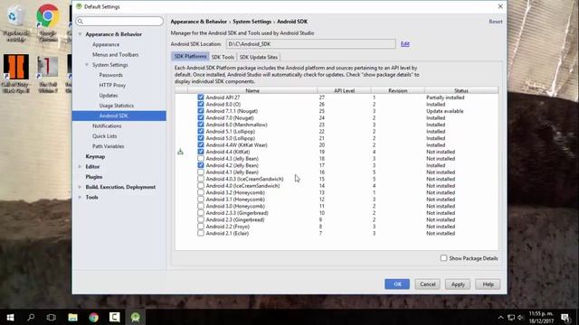Image resolution: width=579 pixels, height=325 pixels.
Task: Click the 'Update available' status for Android 7.1.1
Action: point(444,111)
